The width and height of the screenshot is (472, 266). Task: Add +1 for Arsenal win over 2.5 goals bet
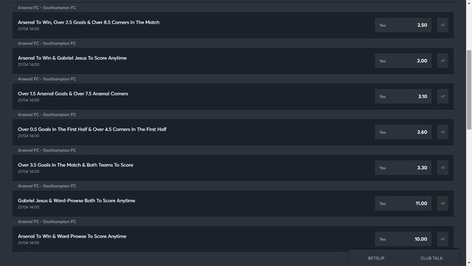point(442,25)
